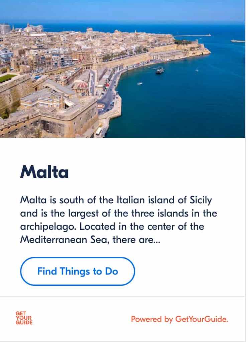Expand the truncated description at the ellipsis
This screenshot has height=342, width=248.
point(157,240)
